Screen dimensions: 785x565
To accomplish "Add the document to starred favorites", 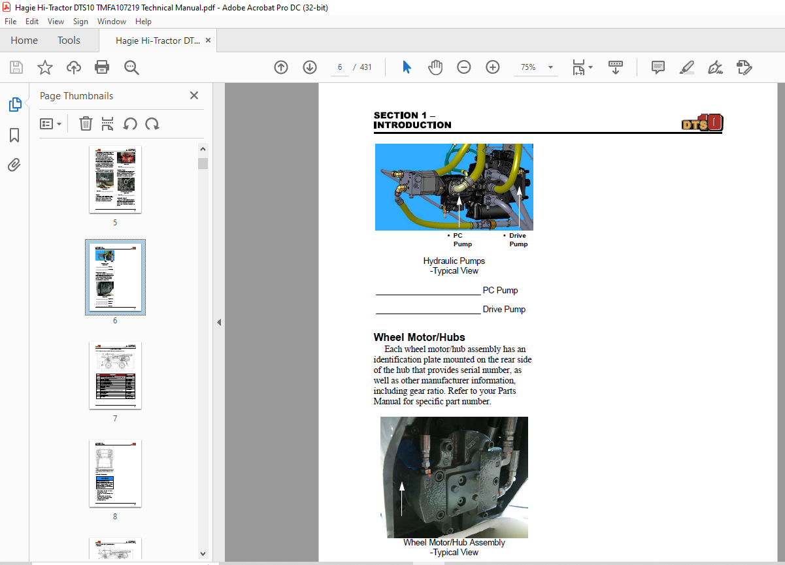I will tap(44, 67).
